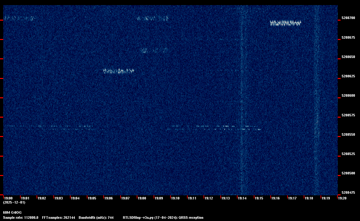The width and height of the screenshot is (360, 221).
Task: Click the 19:09 time axis label
Action: click(x=159, y=198)
